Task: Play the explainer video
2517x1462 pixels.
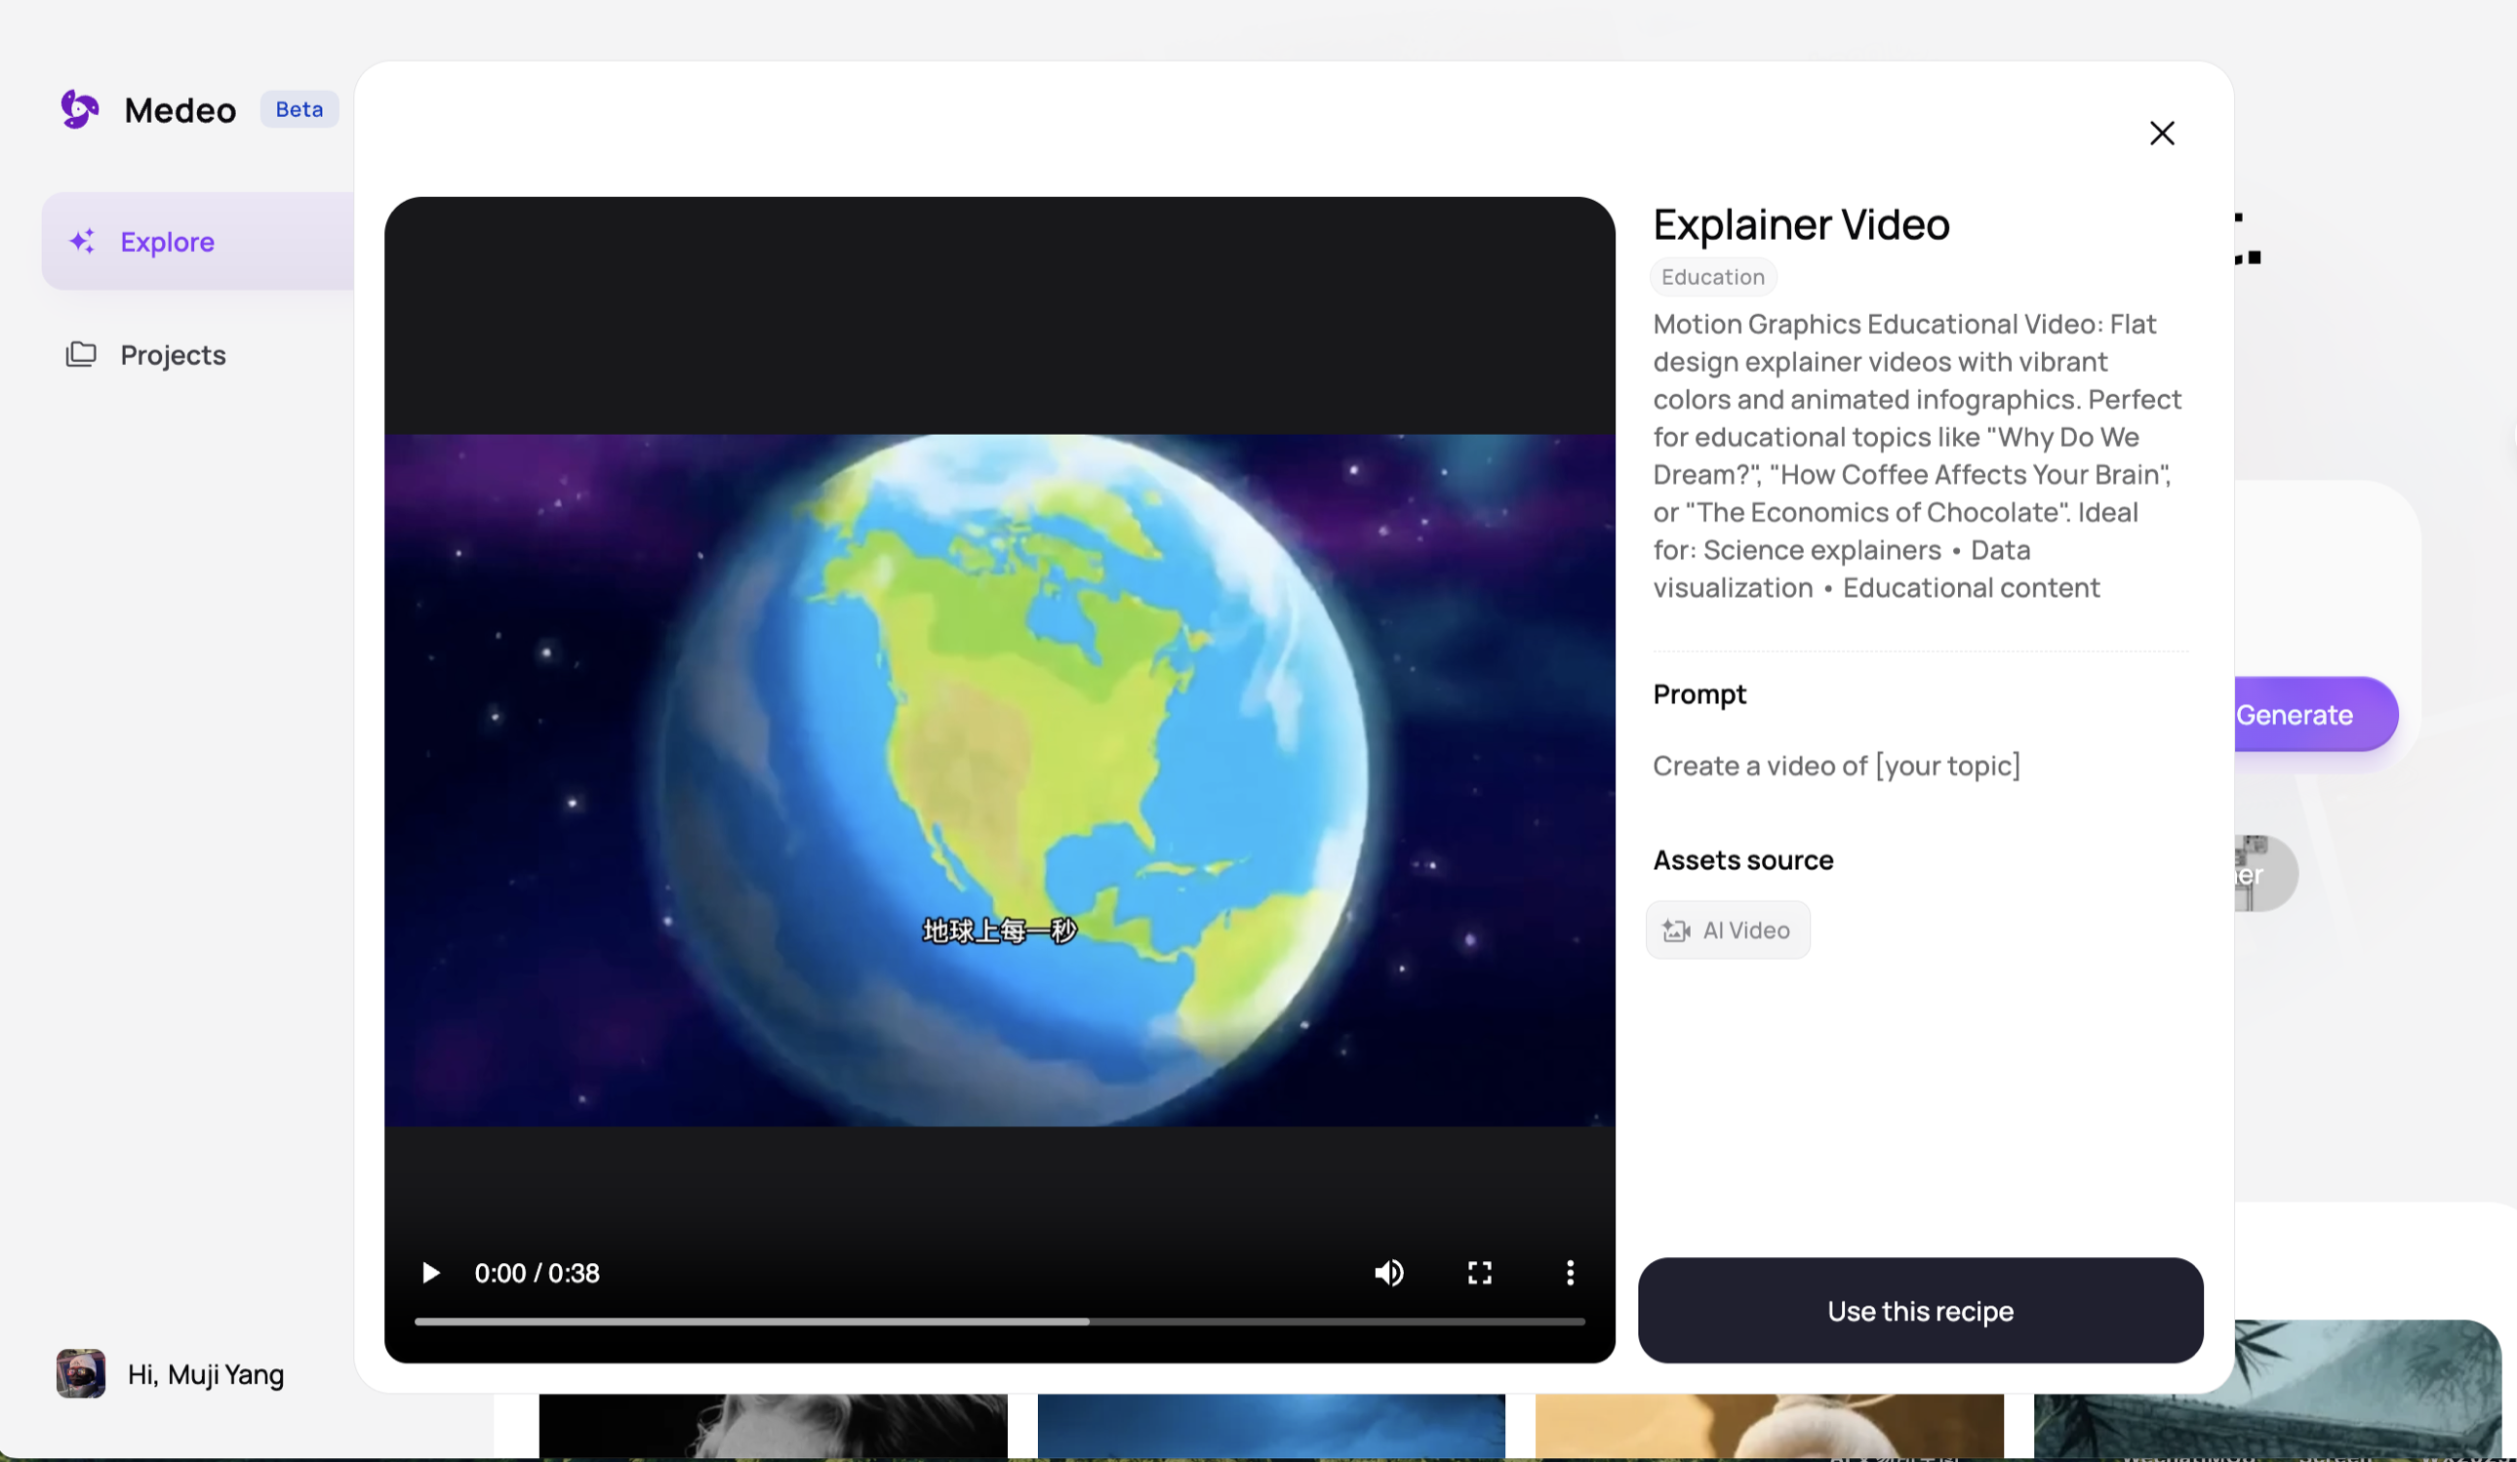Action: (430, 1272)
